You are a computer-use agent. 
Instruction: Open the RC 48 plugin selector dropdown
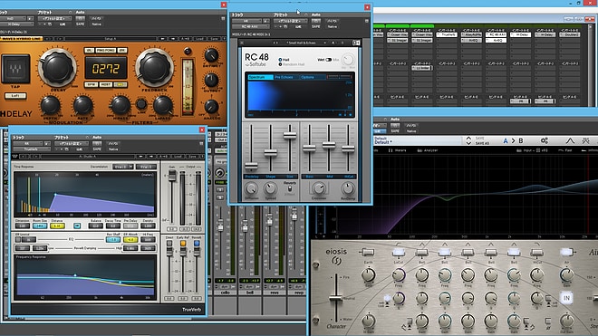point(250,26)
